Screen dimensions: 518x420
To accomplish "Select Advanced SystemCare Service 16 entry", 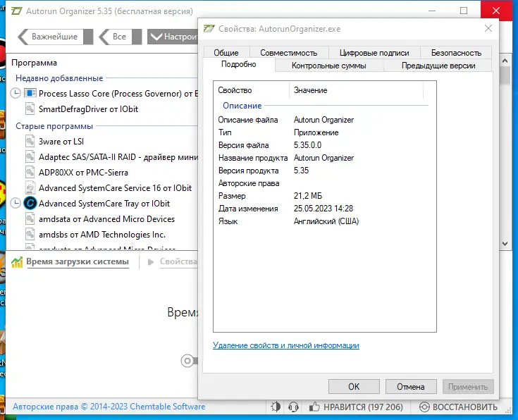I will pyautogui.click(x=115, y=188).
